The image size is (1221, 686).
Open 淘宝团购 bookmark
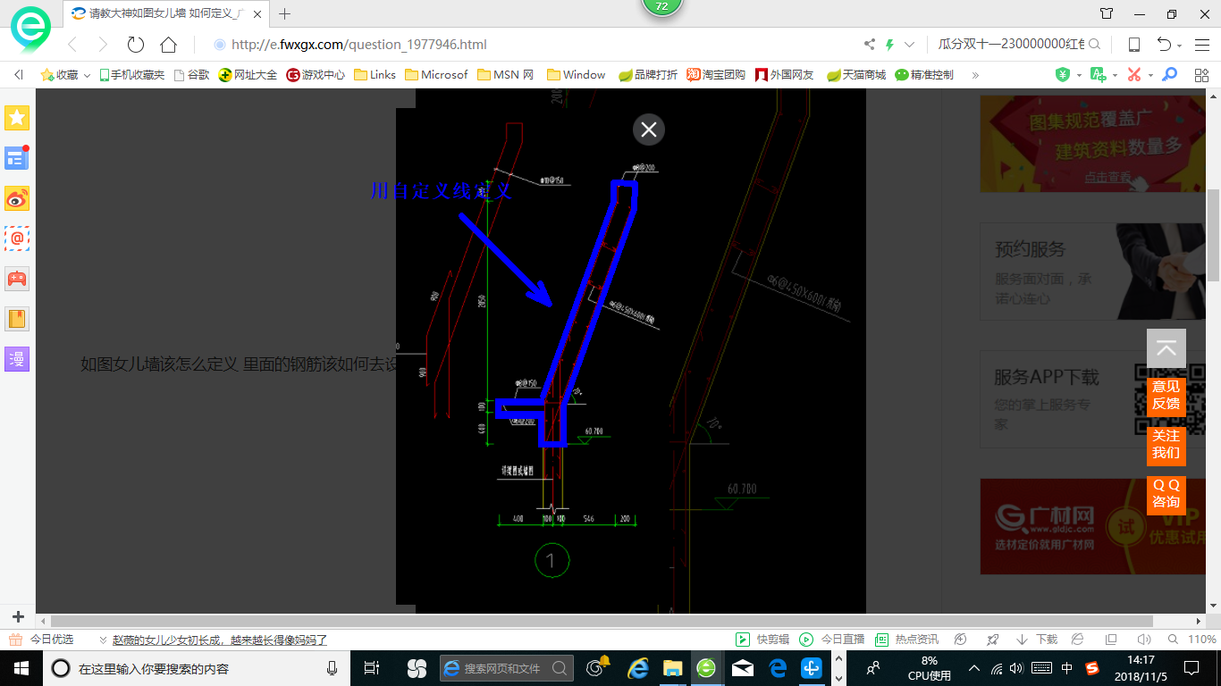716,75
